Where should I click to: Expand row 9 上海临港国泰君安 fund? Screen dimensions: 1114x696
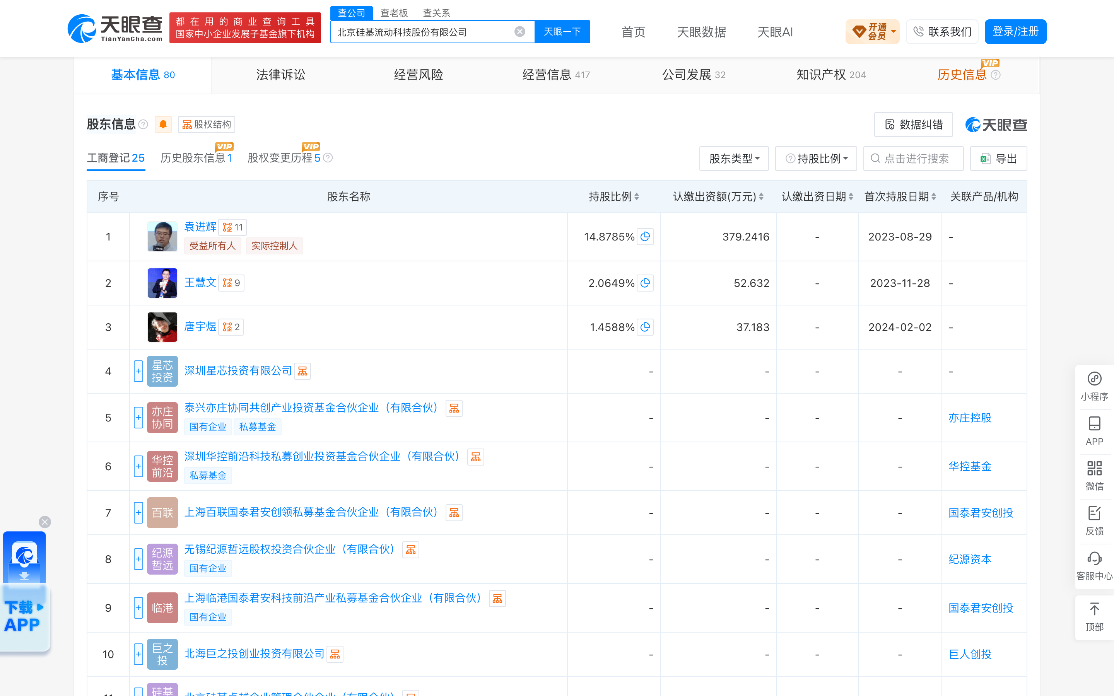(x=138, y=607)
